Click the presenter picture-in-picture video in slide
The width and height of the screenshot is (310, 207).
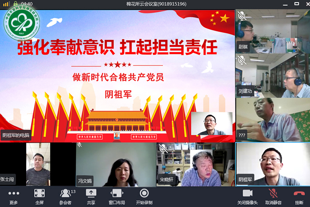coord(211,124)
